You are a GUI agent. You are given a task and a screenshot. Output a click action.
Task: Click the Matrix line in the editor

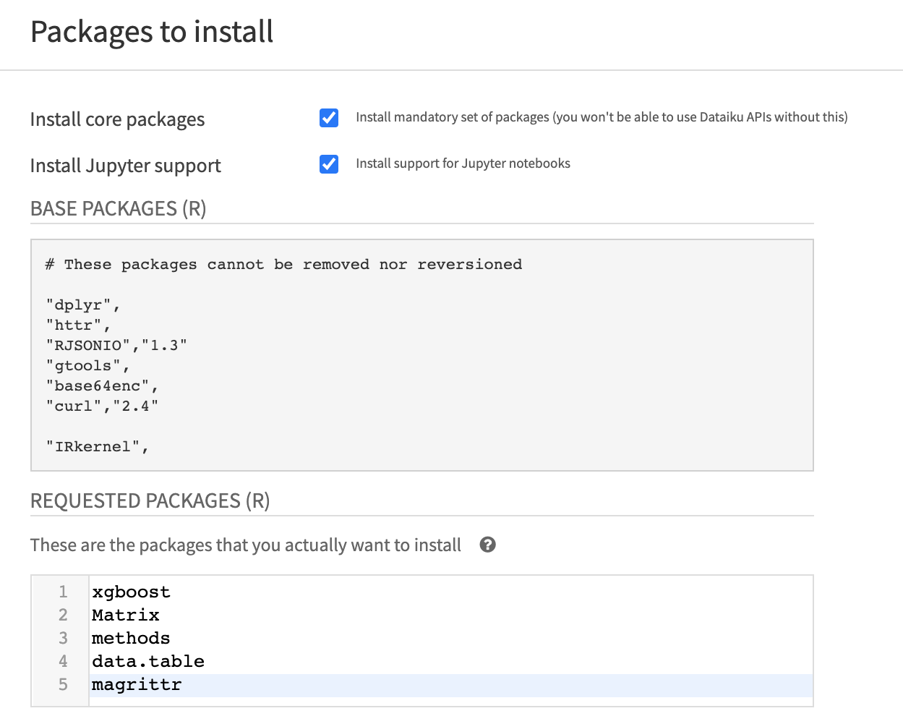126,616
